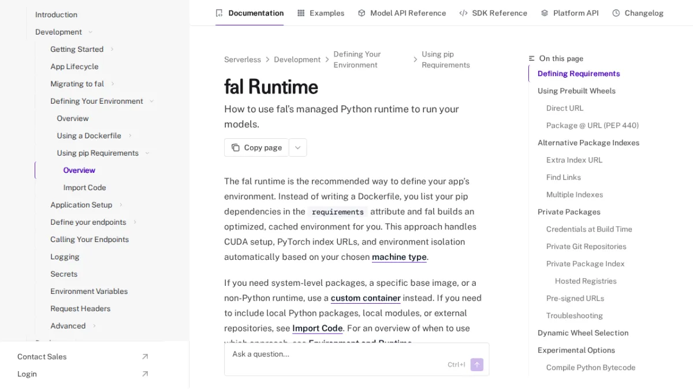Screen dimensions: 693x389
Task: Click the Login link
Action: 27,374
